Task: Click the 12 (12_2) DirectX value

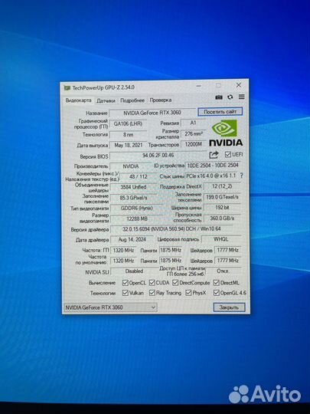Action: point(222,186)
